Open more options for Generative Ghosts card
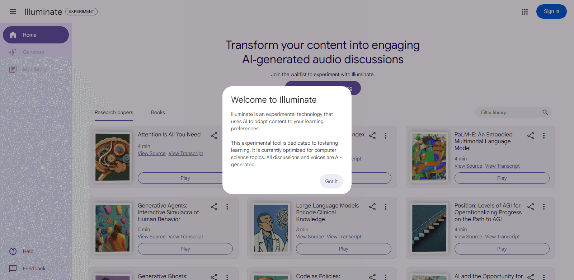This screenshot has height=280, width=574. pos(227,277)
